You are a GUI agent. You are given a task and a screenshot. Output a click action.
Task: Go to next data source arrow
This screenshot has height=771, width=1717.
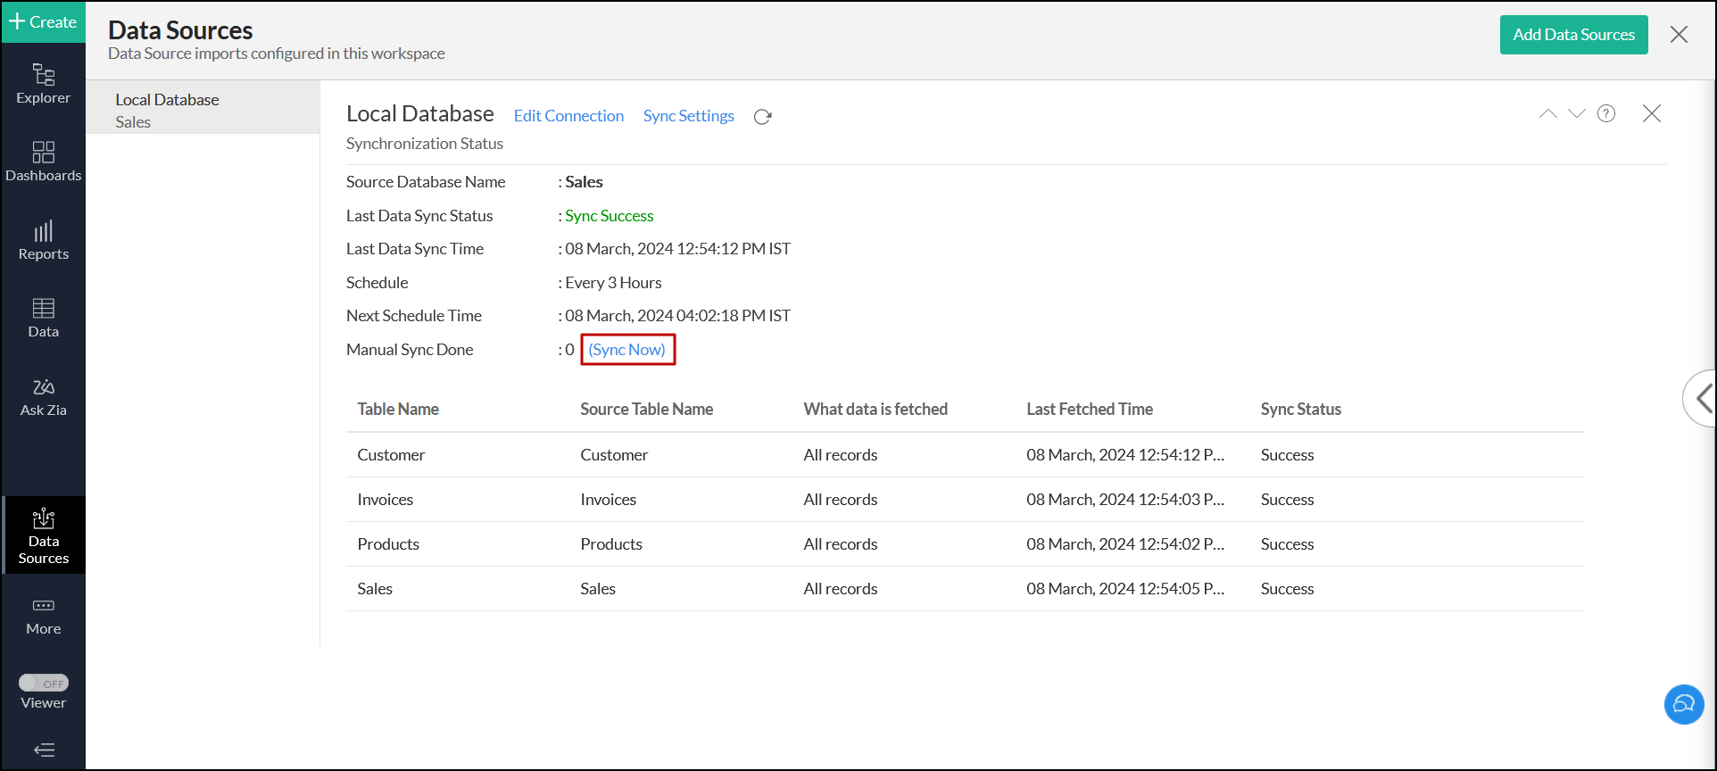pyautogui.click(x=1577, y=113)
